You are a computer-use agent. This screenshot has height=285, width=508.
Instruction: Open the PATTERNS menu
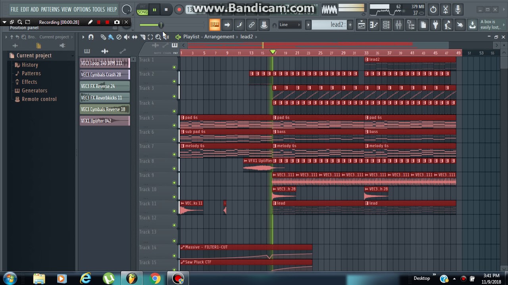[x=50, y=9]
